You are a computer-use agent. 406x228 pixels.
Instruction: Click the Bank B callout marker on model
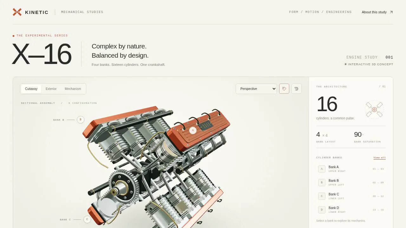pyautogui.click(x=81, y=120)
